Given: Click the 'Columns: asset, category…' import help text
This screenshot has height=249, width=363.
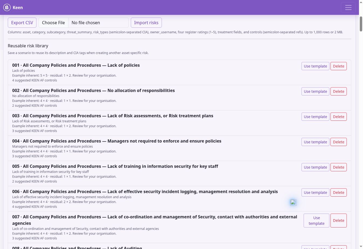Looking at the screenshot, I should point(175,32).
